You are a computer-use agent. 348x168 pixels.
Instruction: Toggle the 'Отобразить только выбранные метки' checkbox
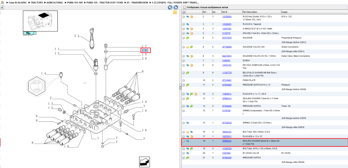pos(184,7)
